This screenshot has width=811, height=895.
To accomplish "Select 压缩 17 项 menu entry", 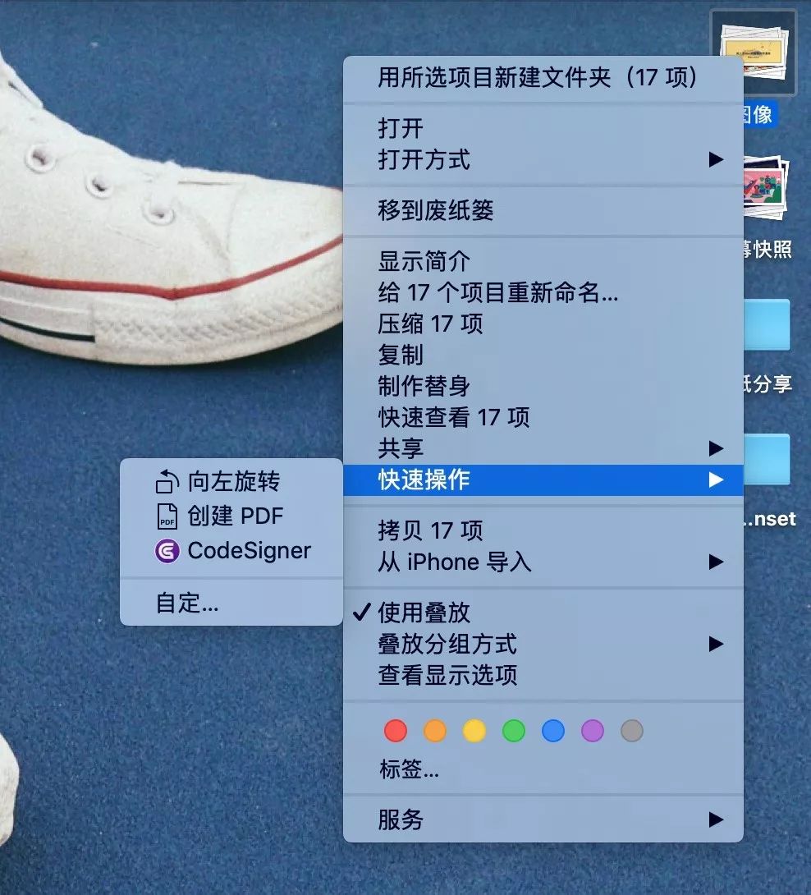I will 430,324.
